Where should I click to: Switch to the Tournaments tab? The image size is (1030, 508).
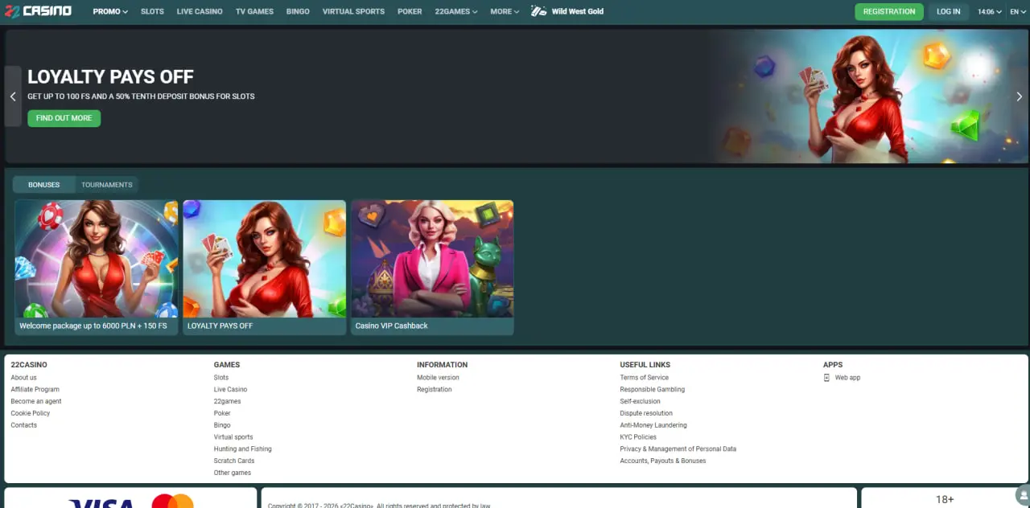pyautogui.click(x=107, y=185)
